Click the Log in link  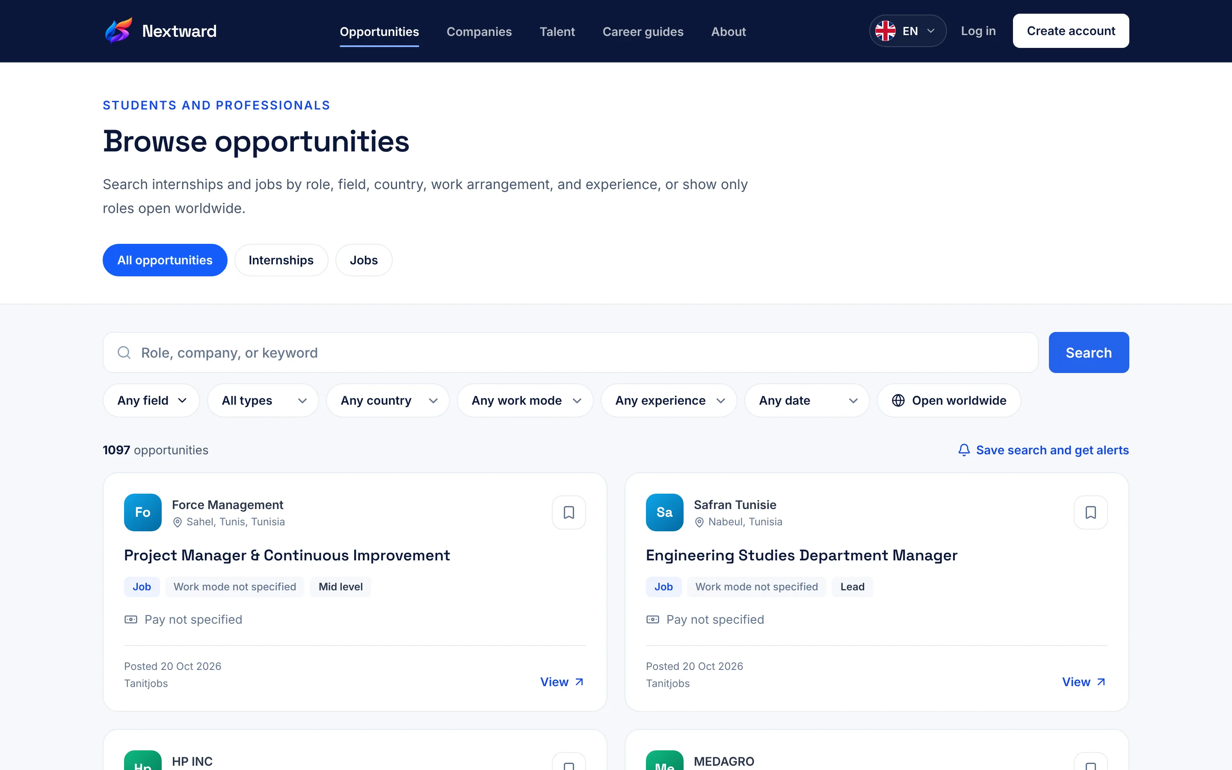coord(978,31)
